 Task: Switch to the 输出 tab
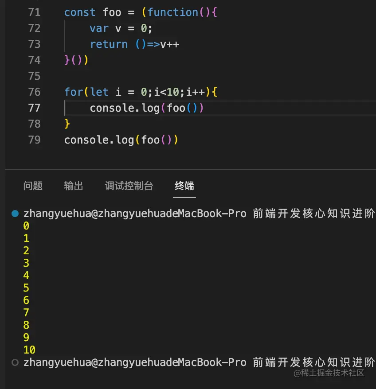tap(73, 186)
